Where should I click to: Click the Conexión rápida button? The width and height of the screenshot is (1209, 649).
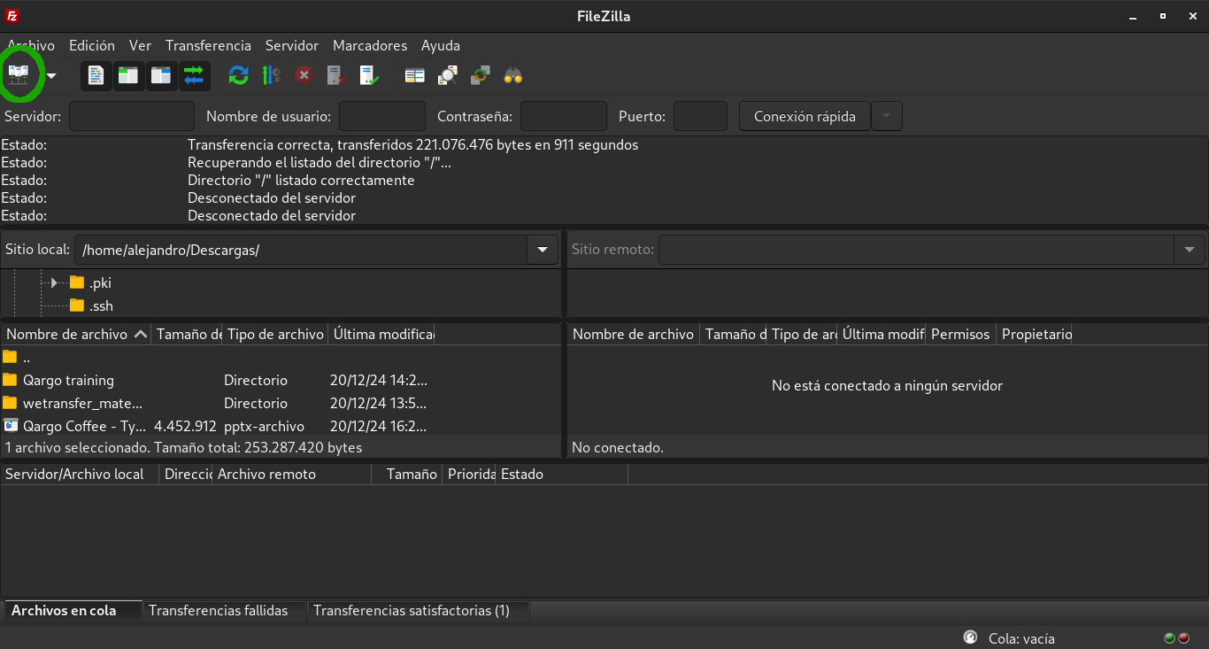click(805, 116)
